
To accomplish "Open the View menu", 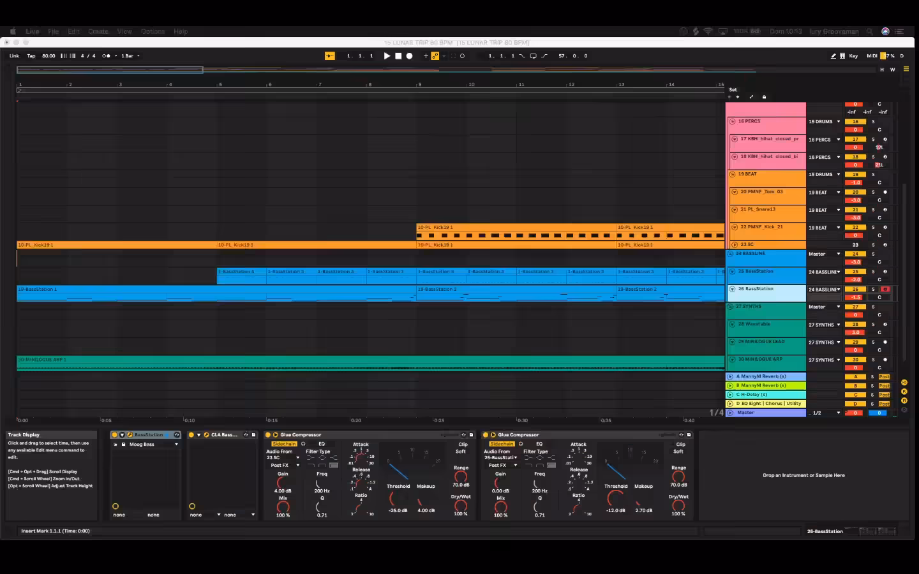I will [x=124, y=31].
